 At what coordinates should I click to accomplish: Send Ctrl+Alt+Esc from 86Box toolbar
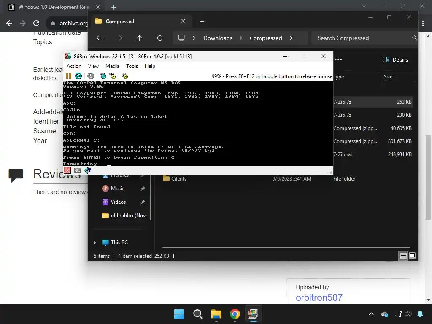click(x=113, y=76)
